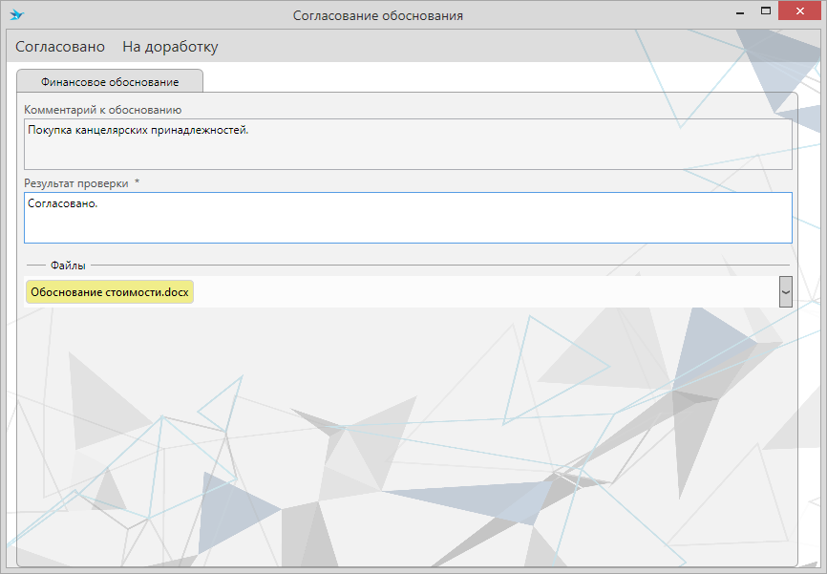This screenshot has width=827, height=574.
Task: Close the Согласование обоснования window
Action: 800,11
